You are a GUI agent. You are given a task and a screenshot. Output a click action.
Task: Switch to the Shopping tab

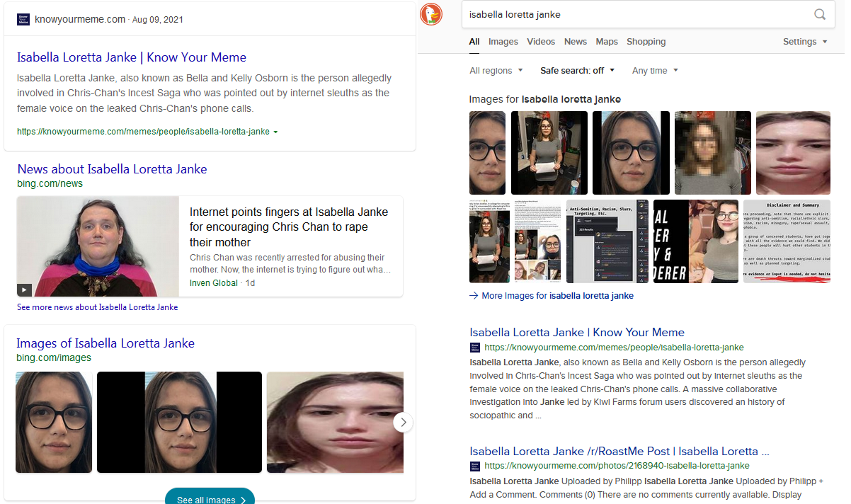pyautogui.click(x=646, y=42)
